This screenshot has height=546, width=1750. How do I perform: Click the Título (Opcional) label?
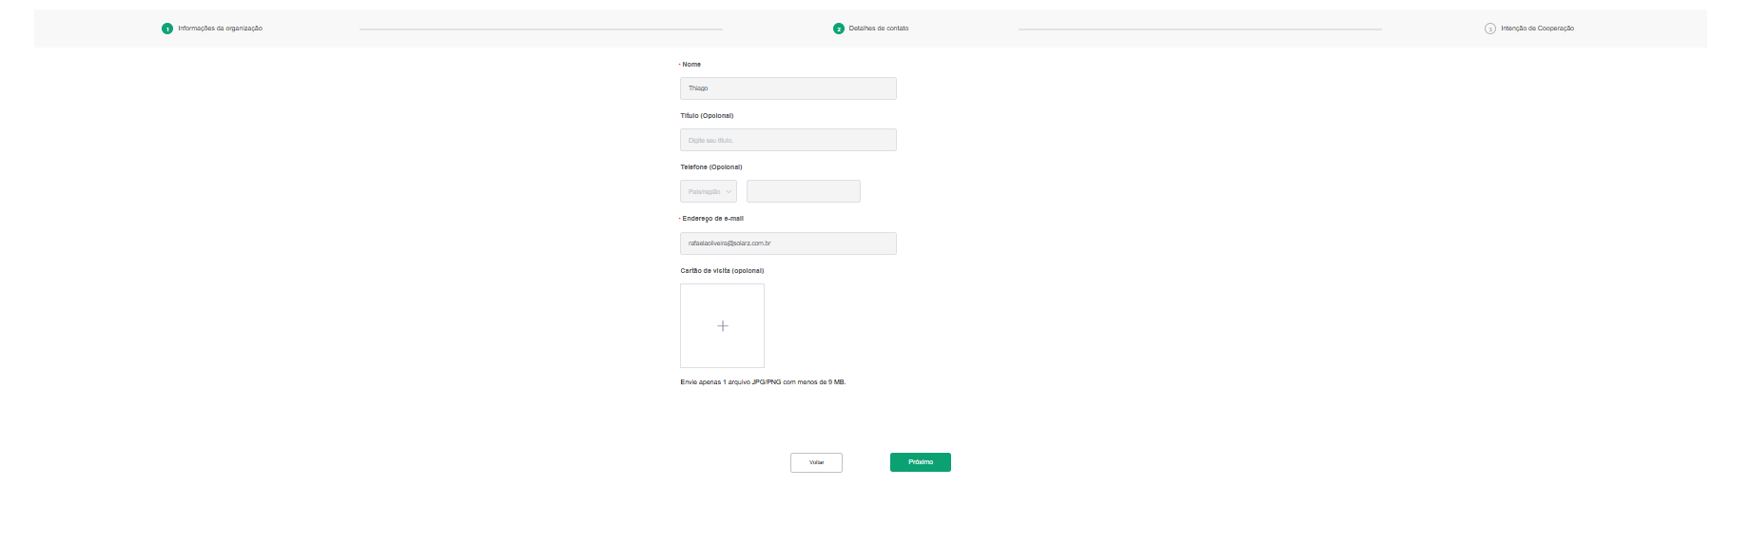pos(707,116)
